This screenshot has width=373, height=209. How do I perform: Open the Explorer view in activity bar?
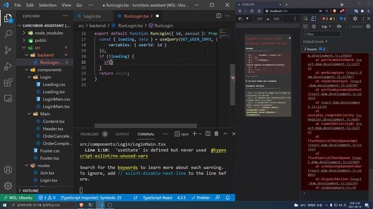(x=8, y=18)
